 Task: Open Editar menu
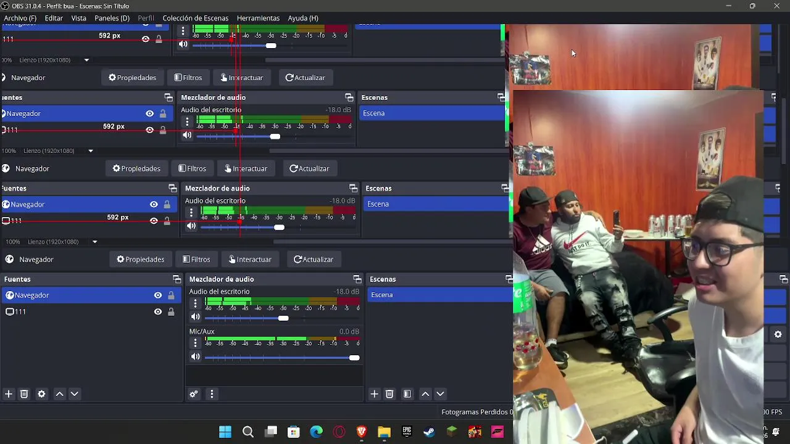point(54,18)
